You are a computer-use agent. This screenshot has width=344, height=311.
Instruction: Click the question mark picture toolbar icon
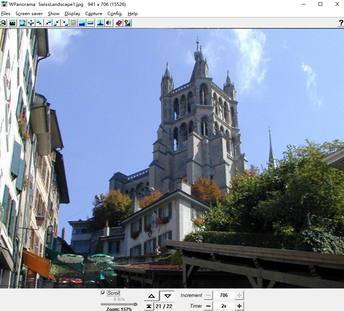(127, 23)
